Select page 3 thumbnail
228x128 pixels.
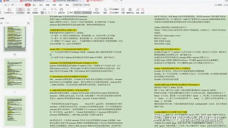coord(15,111)
